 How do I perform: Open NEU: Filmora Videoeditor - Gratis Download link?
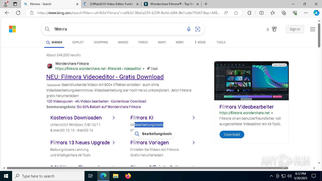point(105,77)
